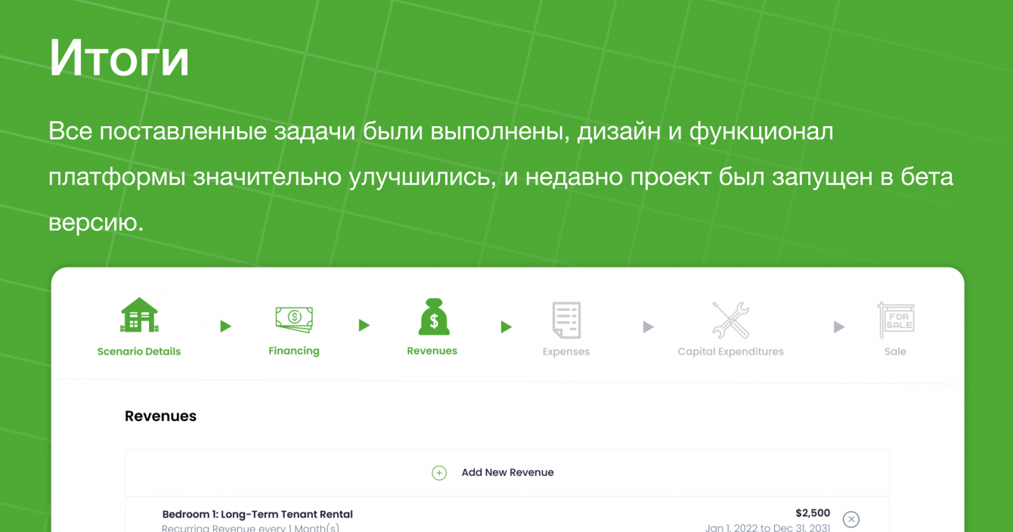The width and height of the screenshot is (1013, 532).
Task: Go to the Expenses document icon
Action: point(566,320)
